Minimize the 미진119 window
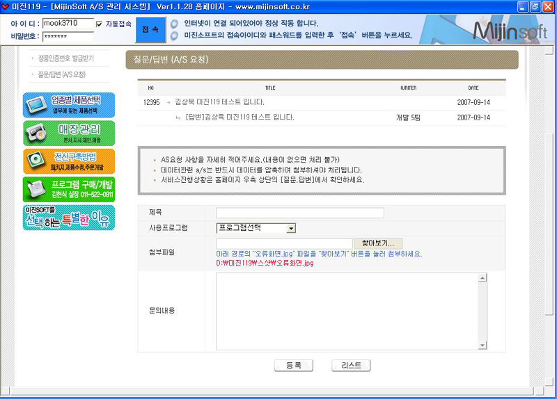 coord(523,7)
